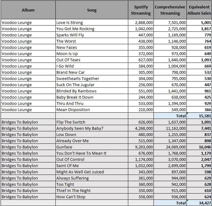Click the Spotify value 627,000
Screen dimensions: 212x206
click(x=141, y=60)
